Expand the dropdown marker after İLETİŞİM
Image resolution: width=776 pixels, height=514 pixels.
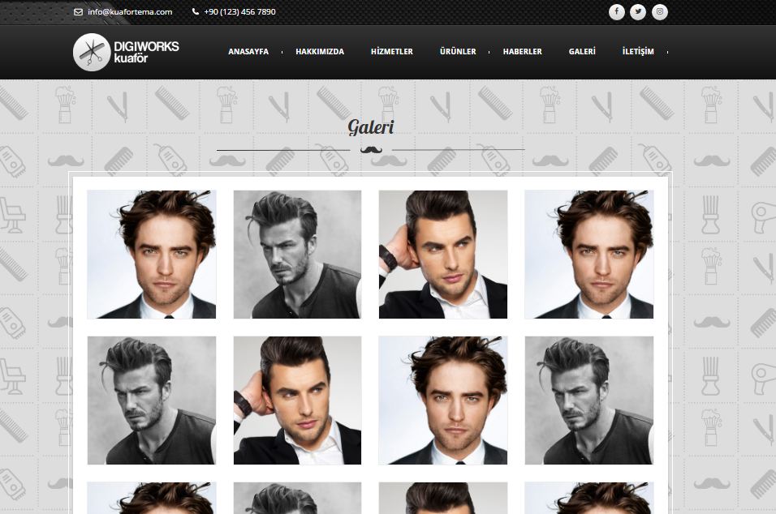tap(667, 52)
